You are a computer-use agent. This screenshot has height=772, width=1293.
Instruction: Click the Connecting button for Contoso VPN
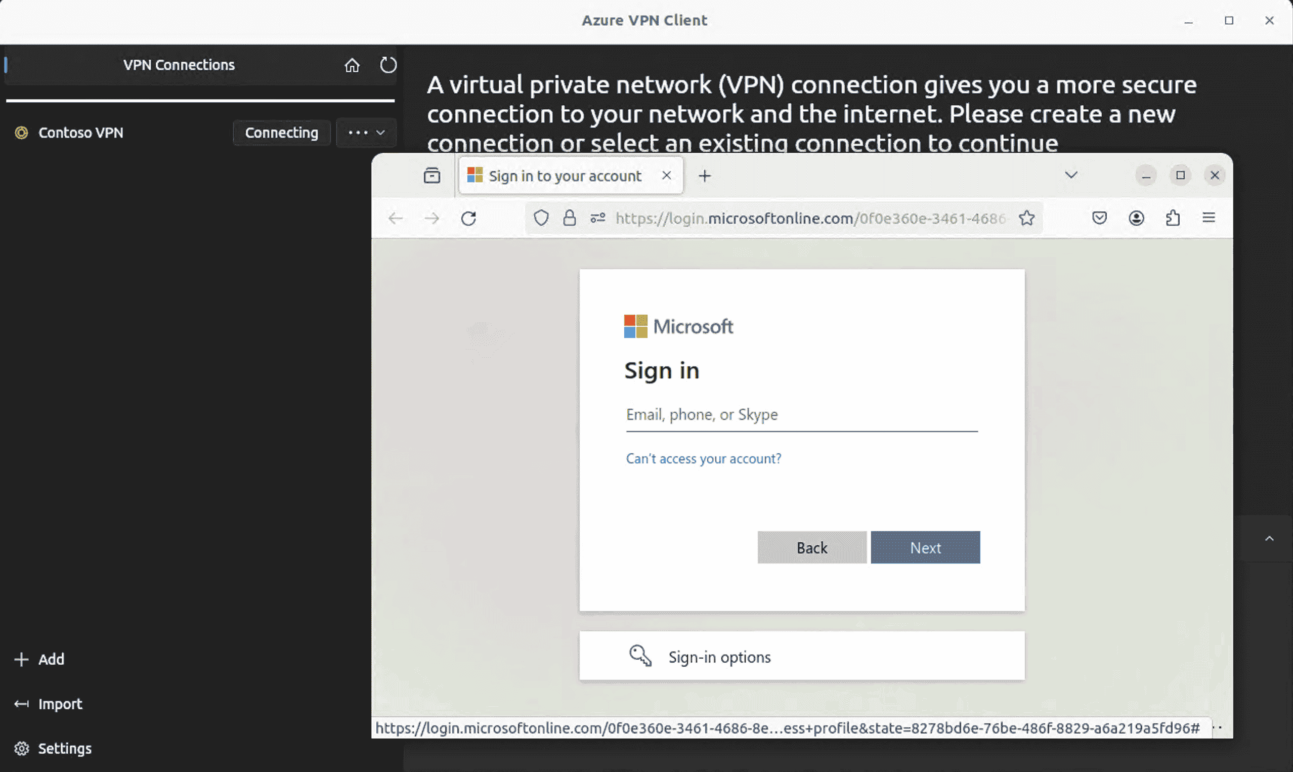click(x=281, y=133)
